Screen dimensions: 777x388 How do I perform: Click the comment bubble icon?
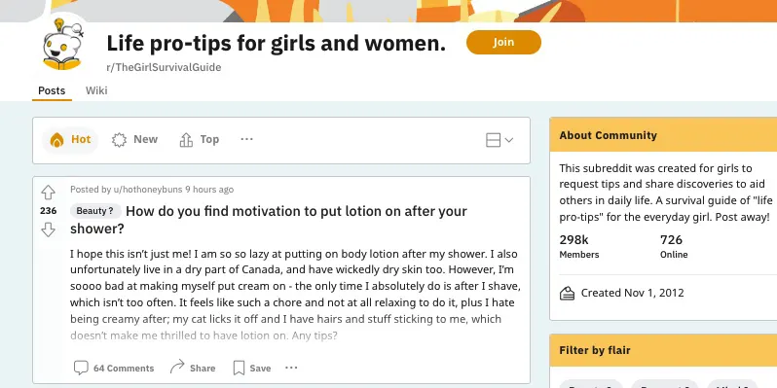81,368
